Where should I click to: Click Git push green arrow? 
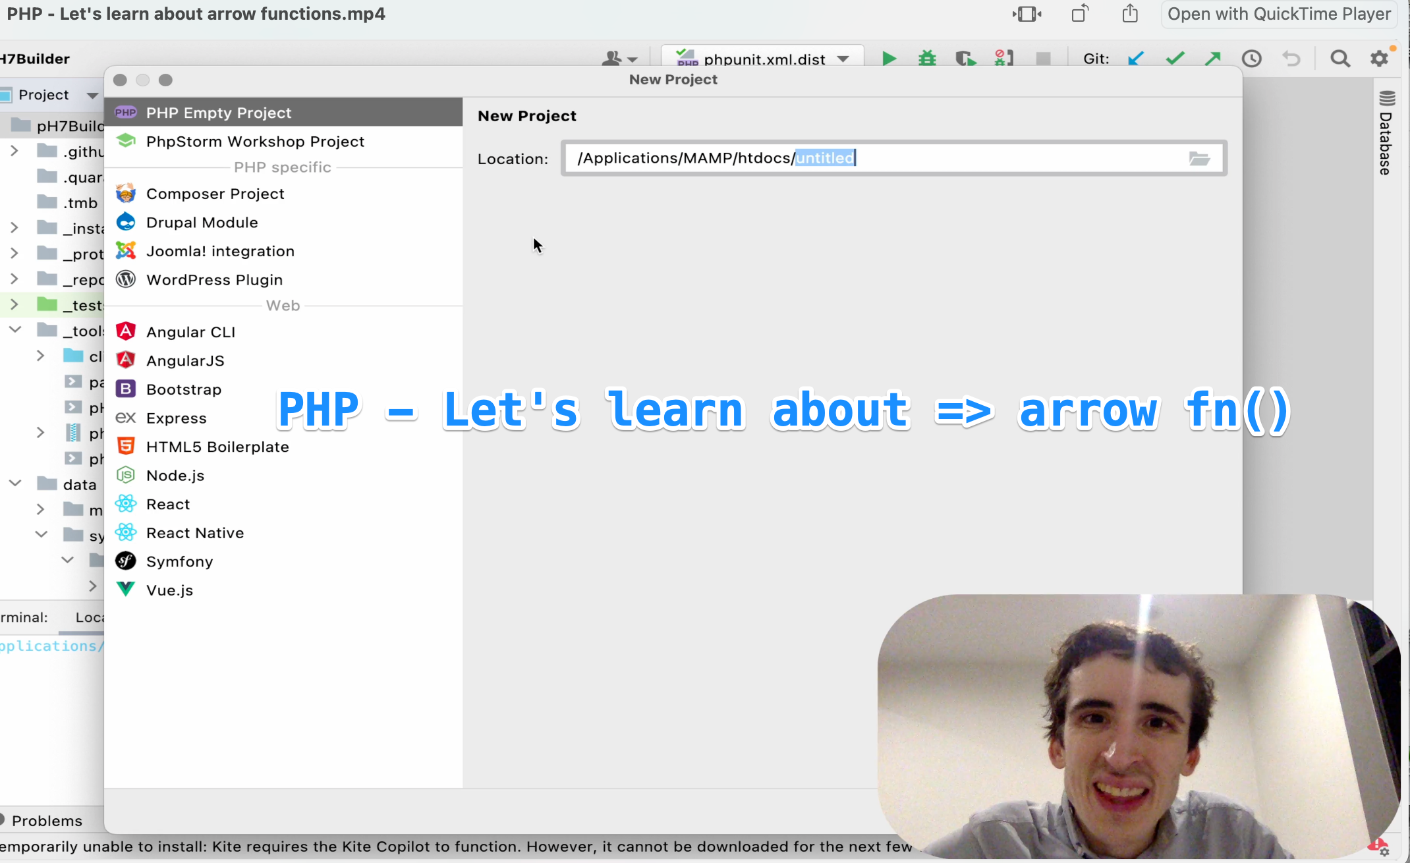pyautogui.click(x=1213, y=59)
